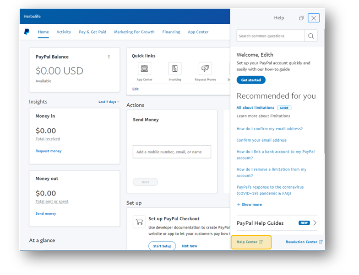Image resolution: width=359 pixels, height=275 pixels.
Task: Pop out the Help panel window icon
Action: [x=301, y=18]
